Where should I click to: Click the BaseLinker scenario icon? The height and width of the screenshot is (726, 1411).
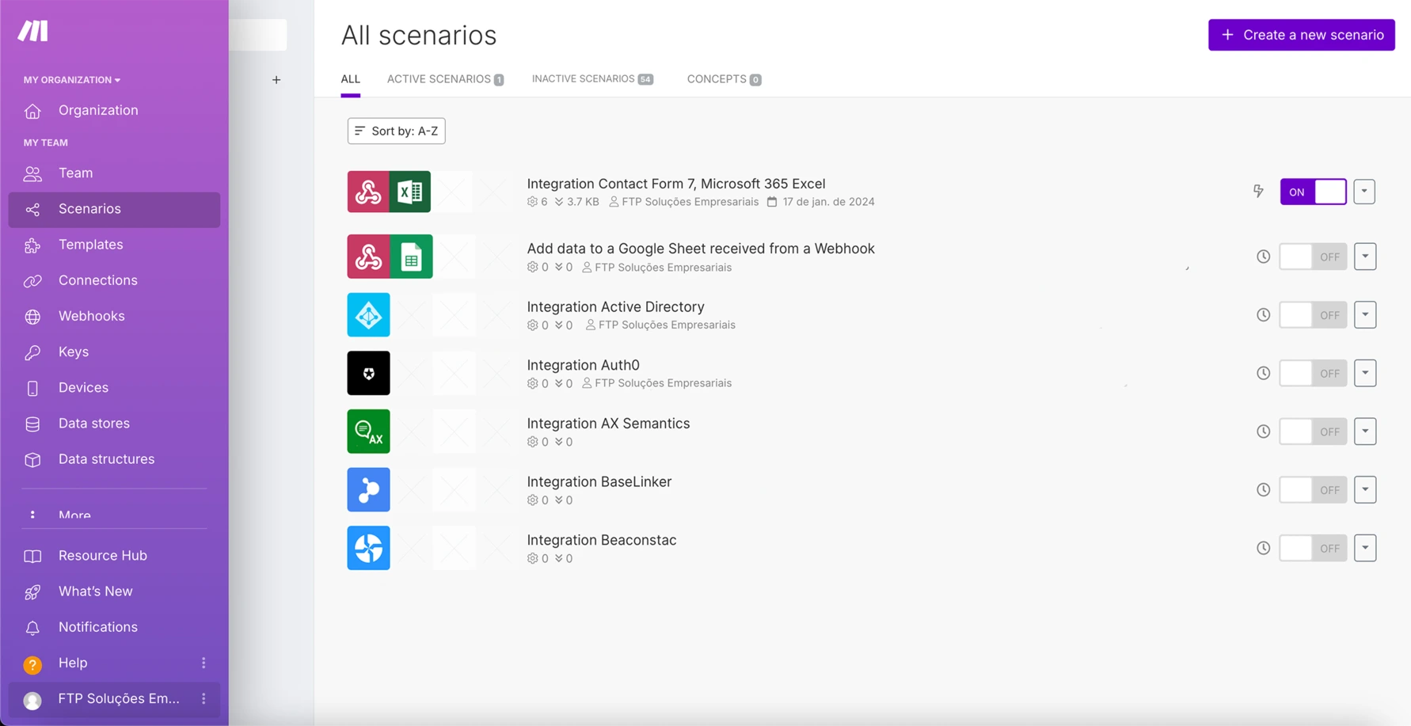click(368, 489)
